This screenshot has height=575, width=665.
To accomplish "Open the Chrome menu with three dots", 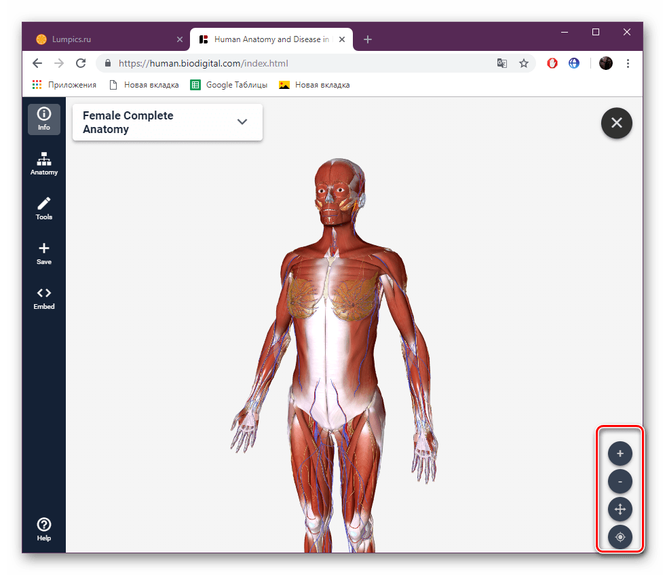I will tap(628, 62).
